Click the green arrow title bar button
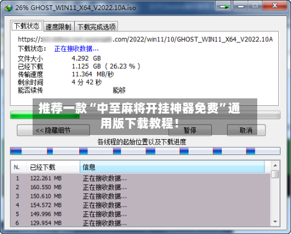 (223, 6)
